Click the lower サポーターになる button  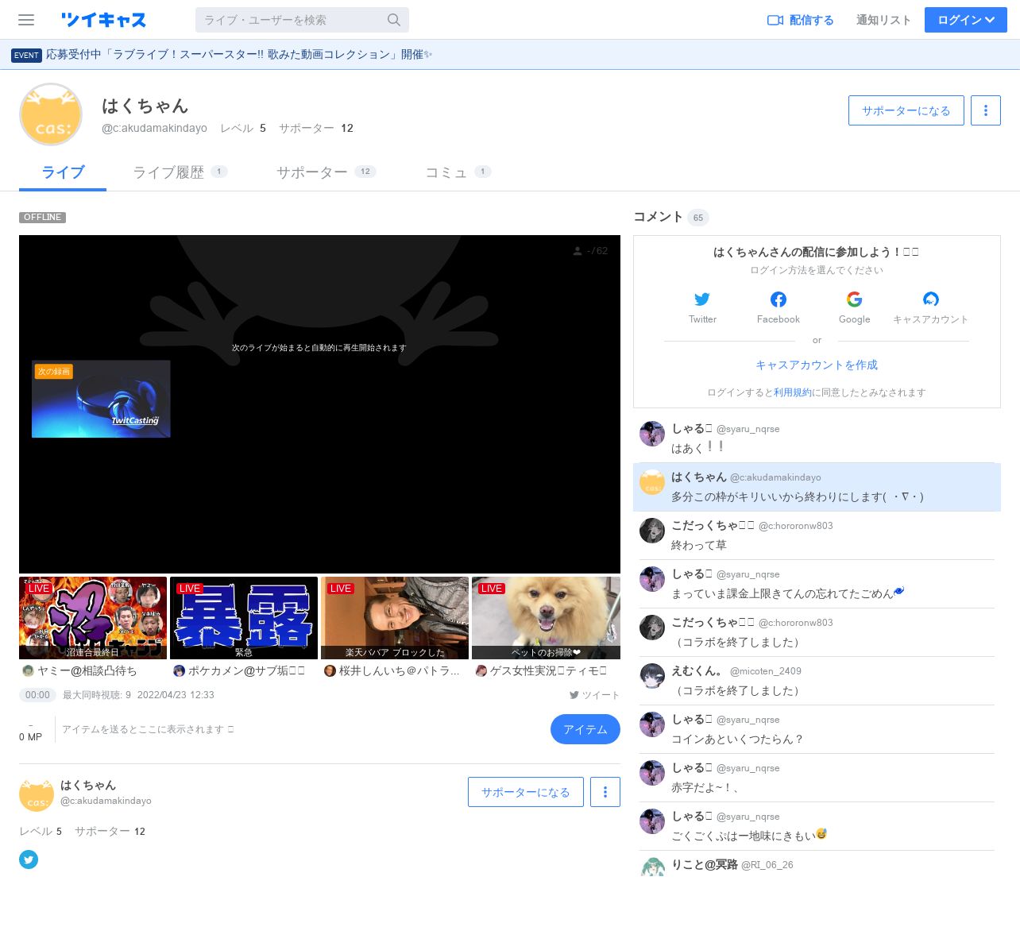(x=526, y=792)
